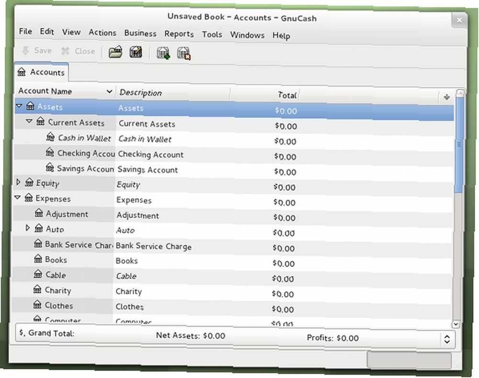This screenshot has height=378, width=479.
Task: Click the scrollbar down arrow
Action: (x=456, y=324)
